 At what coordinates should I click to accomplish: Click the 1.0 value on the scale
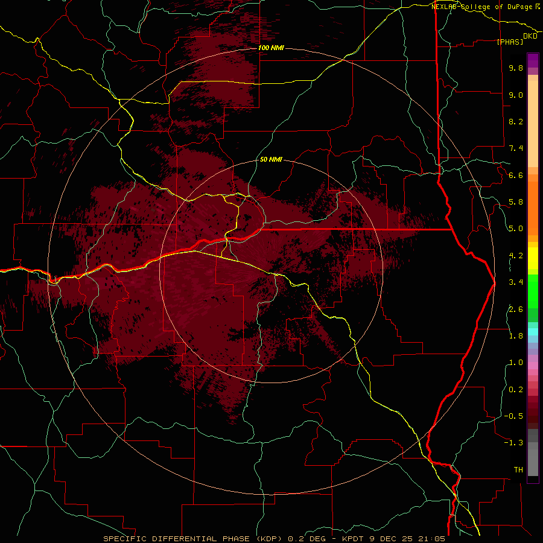516,363
